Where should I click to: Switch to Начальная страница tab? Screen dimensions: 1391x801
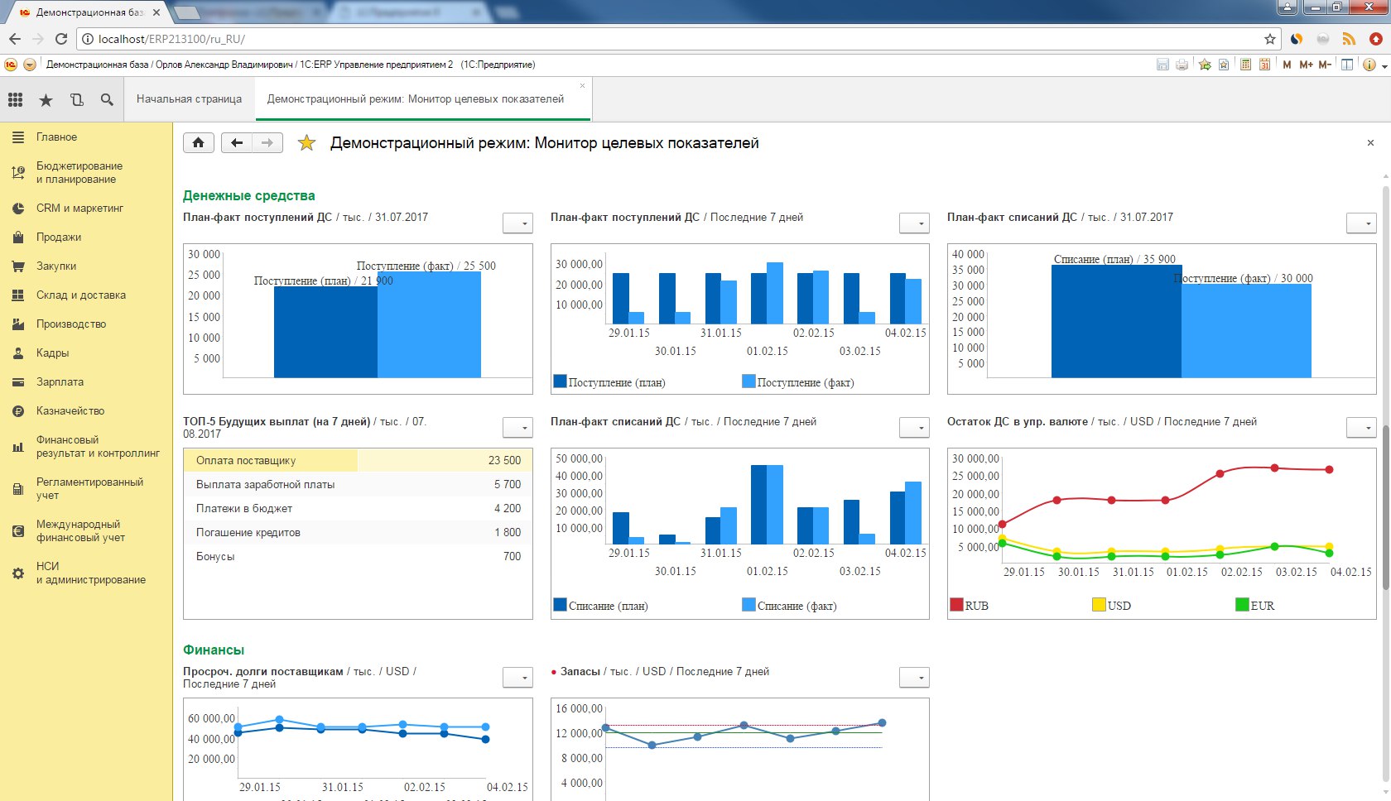pos(189,99)
